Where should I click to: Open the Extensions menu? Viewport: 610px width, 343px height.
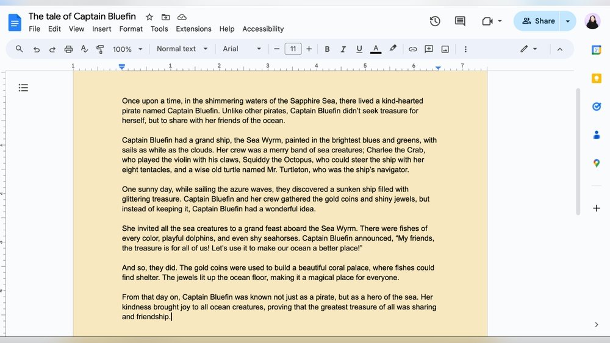click(x=193, y=29)
